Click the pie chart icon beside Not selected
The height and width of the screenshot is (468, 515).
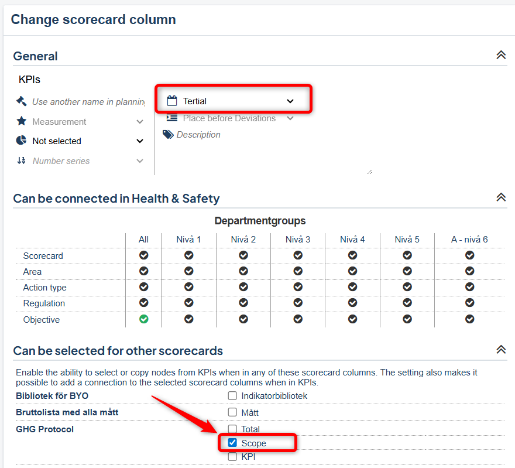pos(22,141)
